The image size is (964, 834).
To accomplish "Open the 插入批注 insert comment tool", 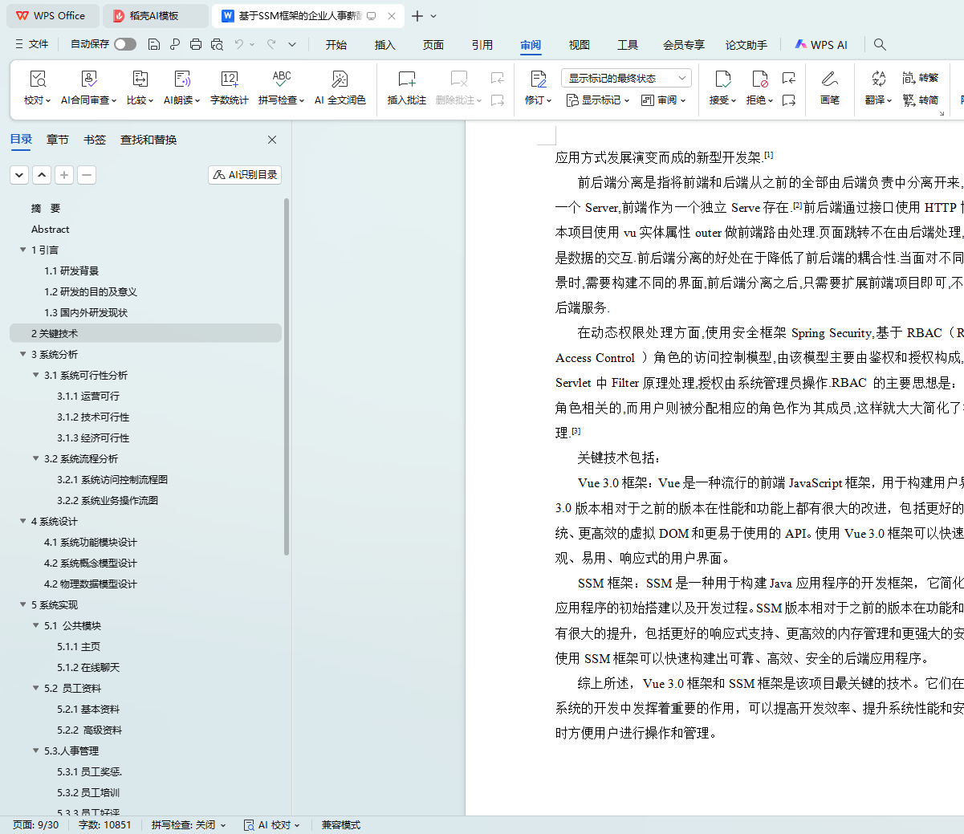I will 407,79.
